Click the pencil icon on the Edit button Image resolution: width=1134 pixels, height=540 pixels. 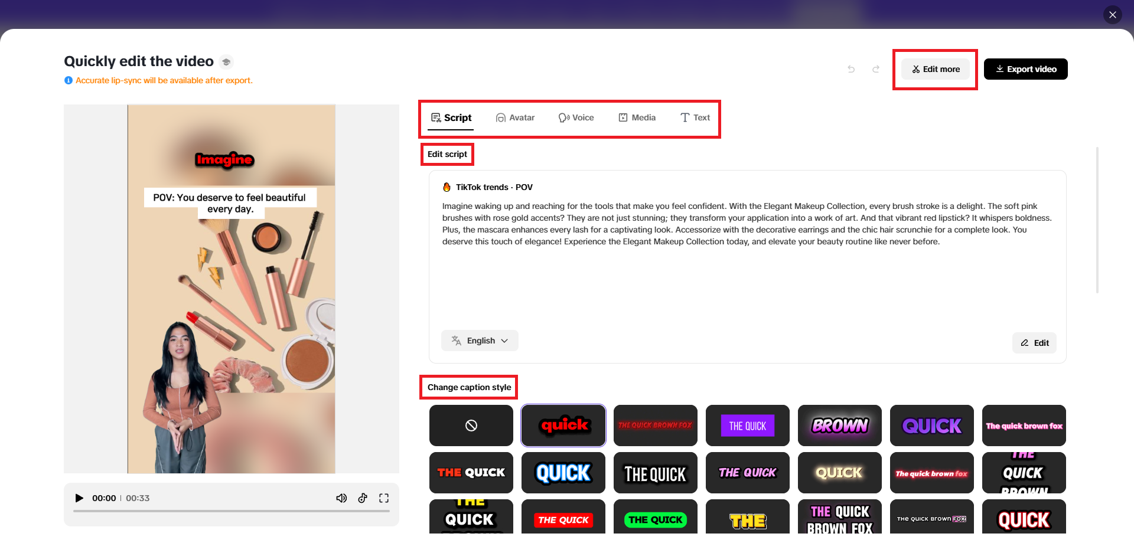[1025, 343]
